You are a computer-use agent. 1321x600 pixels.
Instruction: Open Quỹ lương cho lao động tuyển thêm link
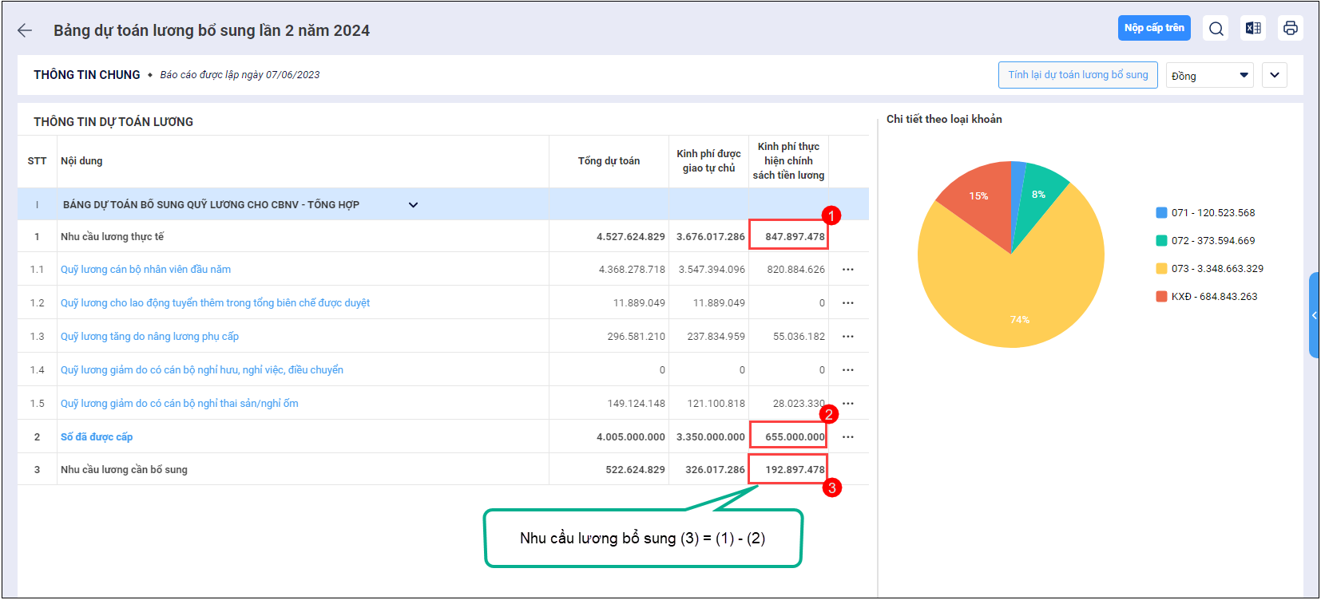coord(215,303)
